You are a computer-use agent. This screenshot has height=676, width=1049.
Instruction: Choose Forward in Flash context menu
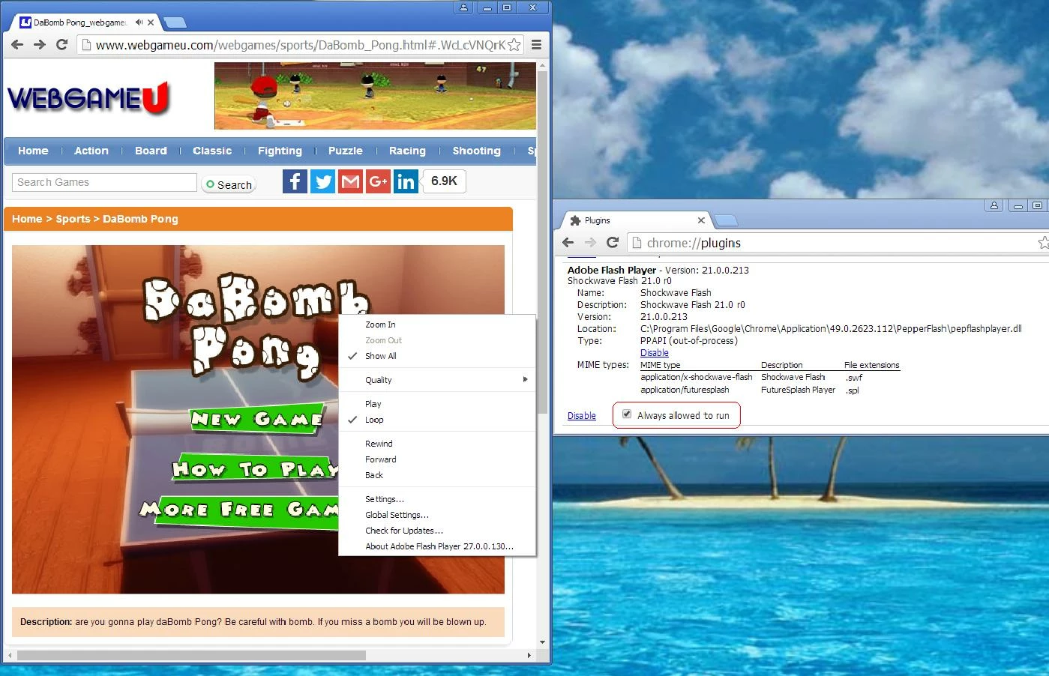coord(437,459)
